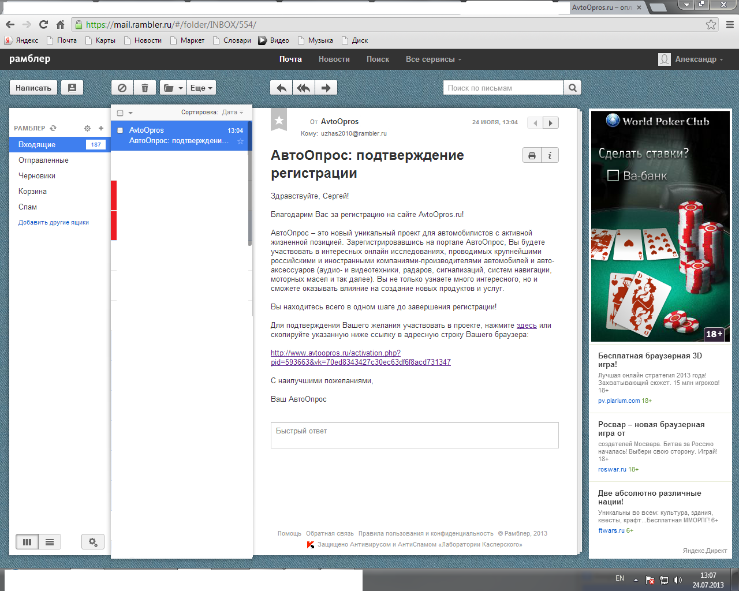Open Яндекс bookmark
This screenshot has width=739, height=591.
[x=21, y=40]
